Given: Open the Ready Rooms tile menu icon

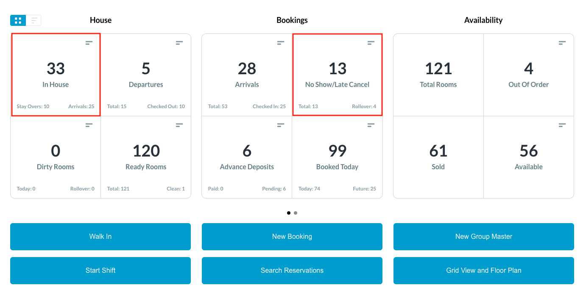Looking at the screenshot, I should point(179,125).
